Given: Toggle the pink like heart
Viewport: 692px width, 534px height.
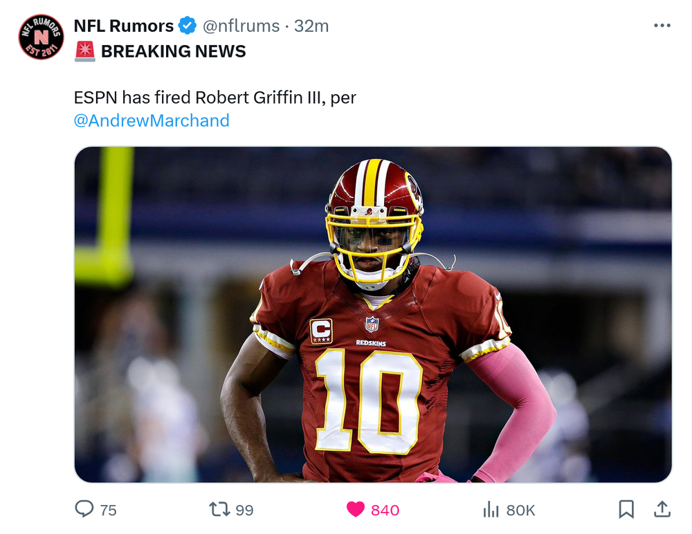Looking at the screenshot, I should point(355,509).
